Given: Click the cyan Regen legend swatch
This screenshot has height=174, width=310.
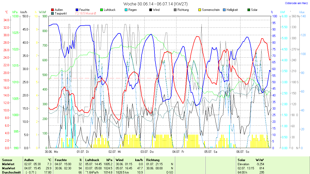Looking at the screenshot, I should pos(126,10).
